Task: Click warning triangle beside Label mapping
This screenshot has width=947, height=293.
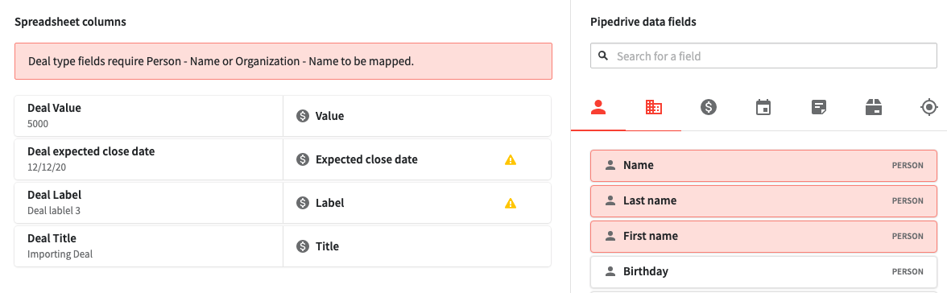Action: coord(511,203)
